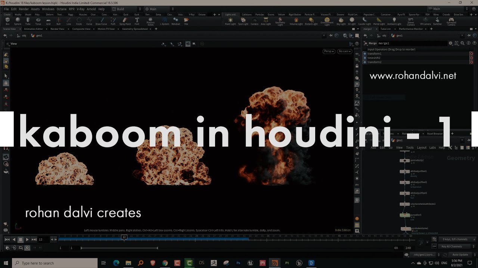Toggle the transform1 input enable icon
This screenshot has height=268, width=478.
point(365,54)
